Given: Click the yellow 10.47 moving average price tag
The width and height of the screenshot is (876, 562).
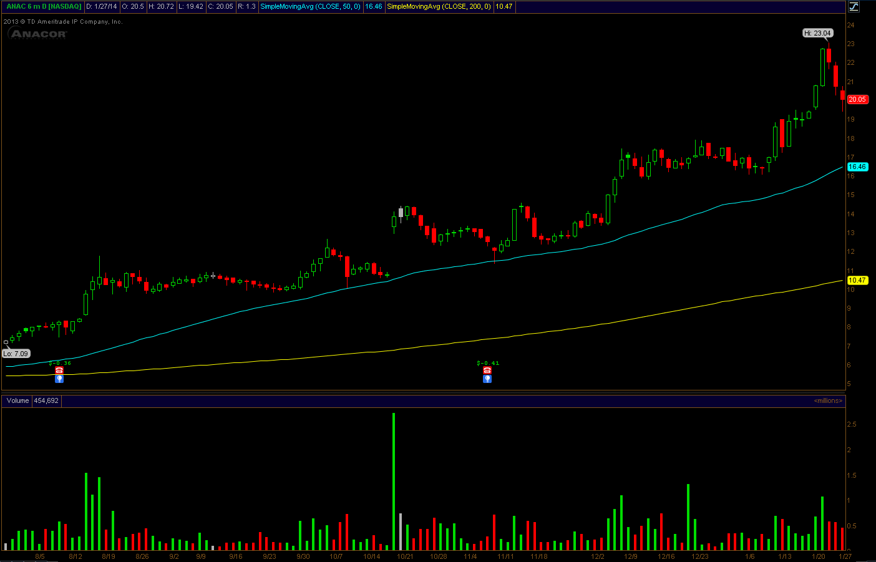Looking at the screenshot, I should pyautogui.click(x=857, y=280).
